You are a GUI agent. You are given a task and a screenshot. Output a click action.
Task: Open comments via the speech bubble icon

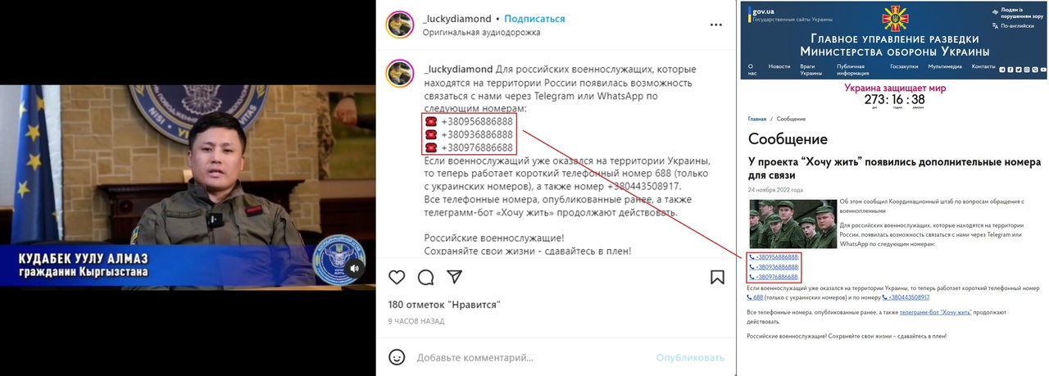tap(425, 277)
